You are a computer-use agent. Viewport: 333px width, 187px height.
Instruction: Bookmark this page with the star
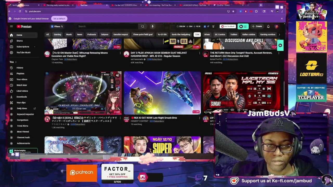point(233,11)
